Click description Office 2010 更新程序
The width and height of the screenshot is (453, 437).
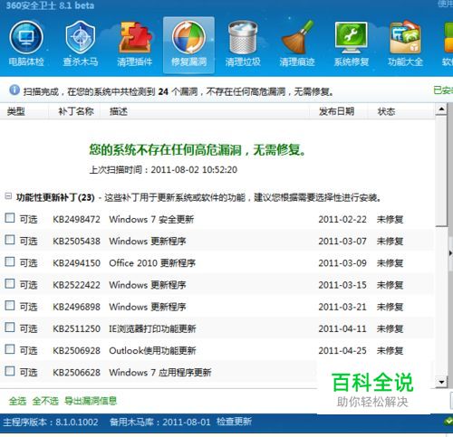coord(152,263)
